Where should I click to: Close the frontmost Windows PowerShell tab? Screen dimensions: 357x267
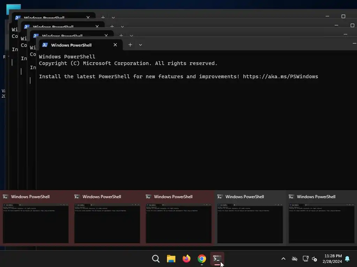[115, 45]
